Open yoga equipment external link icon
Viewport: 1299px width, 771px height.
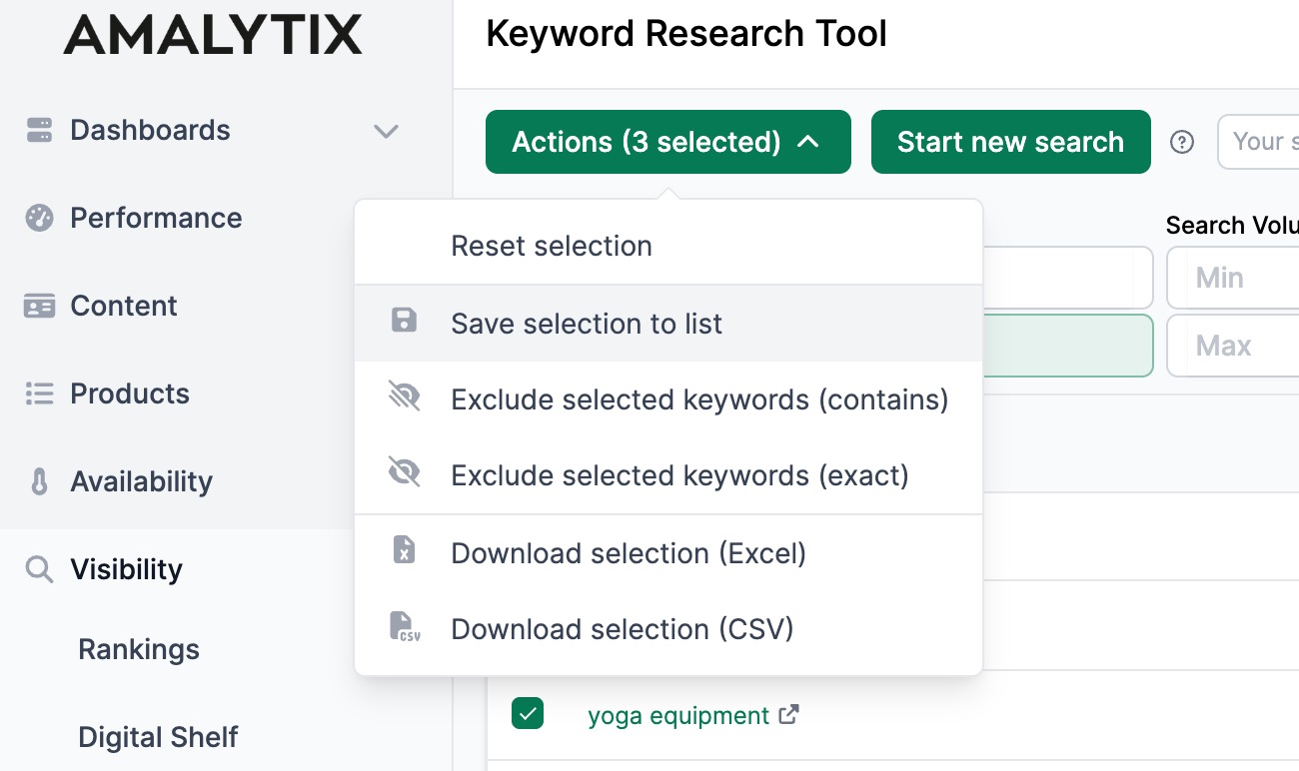[789, 715]
